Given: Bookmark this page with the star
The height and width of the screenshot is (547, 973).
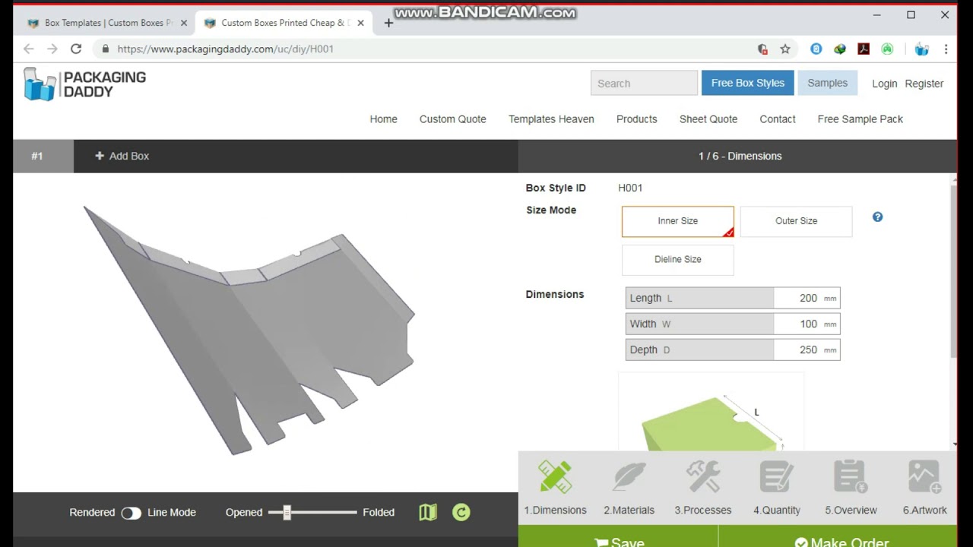Looking at the screenshot, I should (785, 49).
